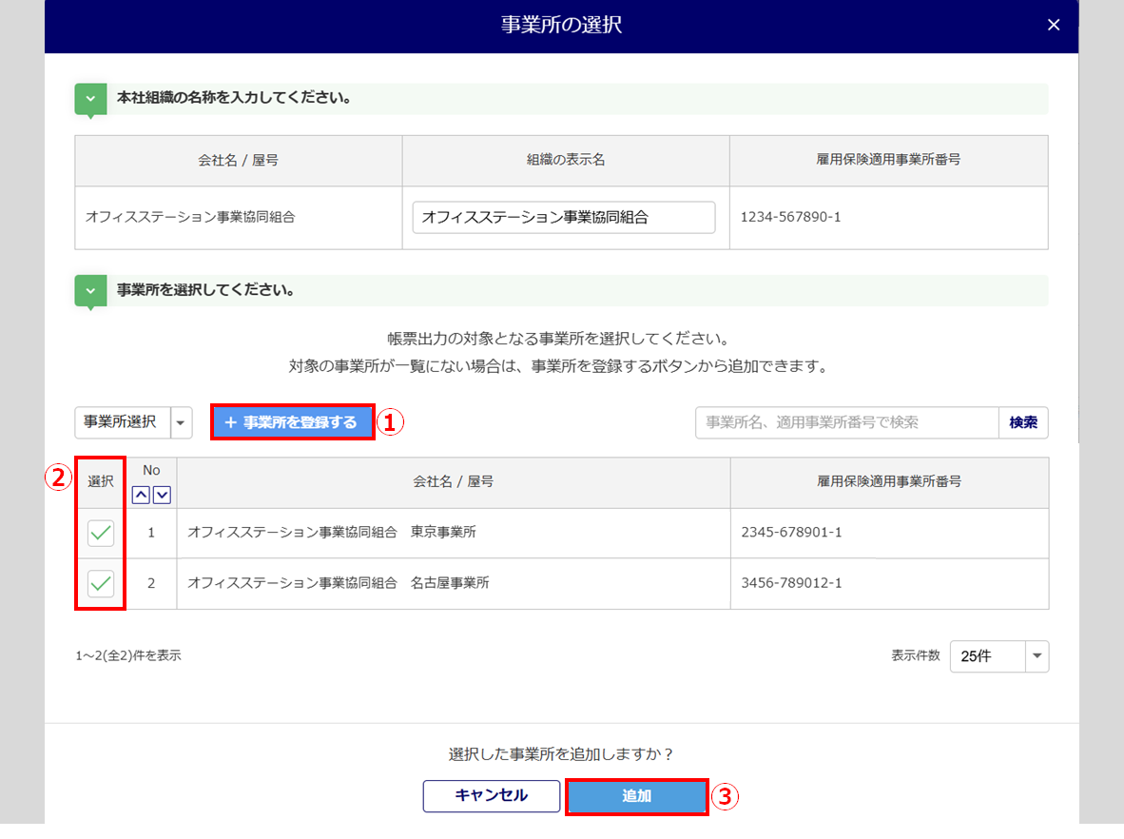Viewport: 1124px width, 839px height.
Task: Uncheck the 名古屋事業所 row checkbox
Action: pos(101,583)
